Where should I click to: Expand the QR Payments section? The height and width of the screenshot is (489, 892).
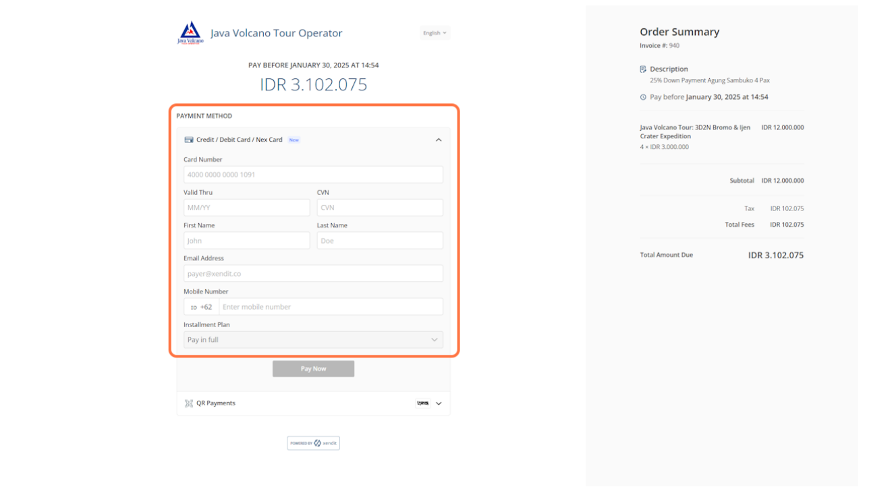coord(439,403)
